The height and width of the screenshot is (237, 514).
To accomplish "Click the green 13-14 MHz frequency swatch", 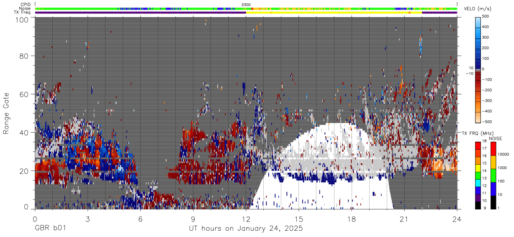I will click(478, 176).
